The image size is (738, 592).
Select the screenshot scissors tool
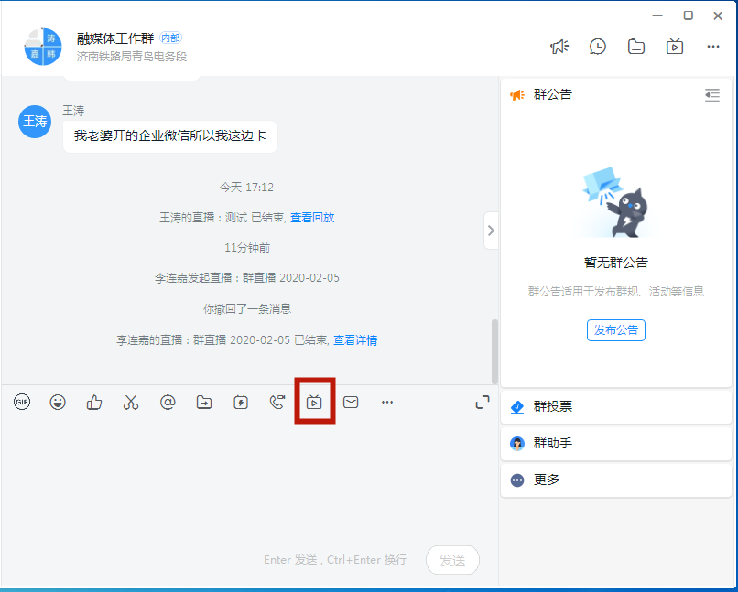pos(131,402)
